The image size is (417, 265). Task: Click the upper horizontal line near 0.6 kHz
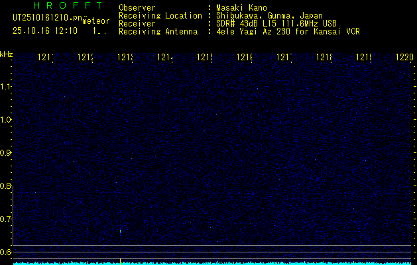point(212,246)
